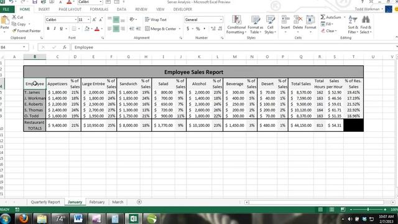Open font name combo box Calibri
398x224 pixels.
(61, 19)
